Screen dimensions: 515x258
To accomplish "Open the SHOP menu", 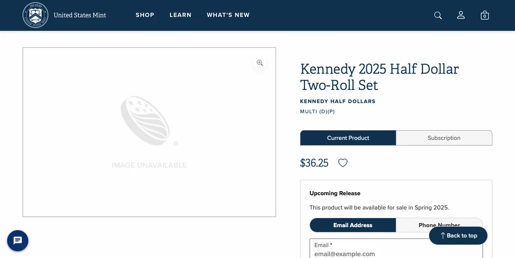I will 145,15.
